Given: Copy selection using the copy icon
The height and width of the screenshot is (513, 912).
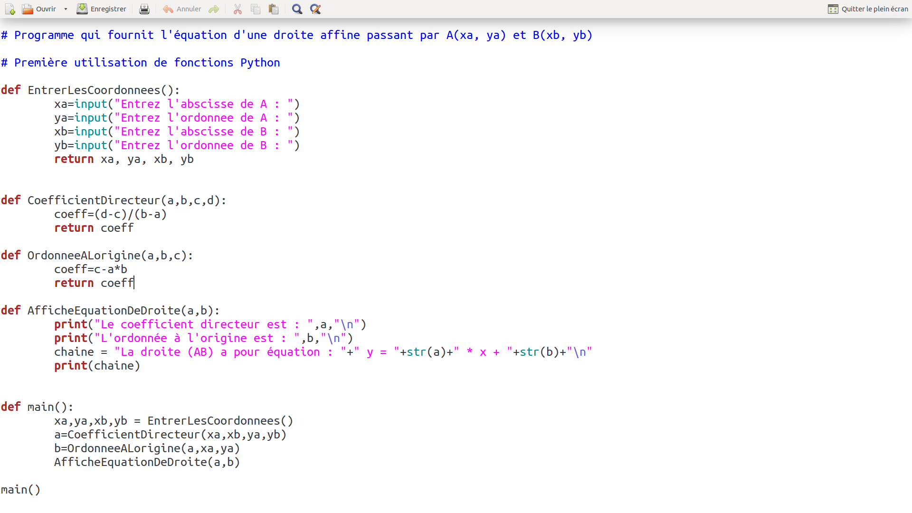Looking at the screenshot, I should pos(256,9).
